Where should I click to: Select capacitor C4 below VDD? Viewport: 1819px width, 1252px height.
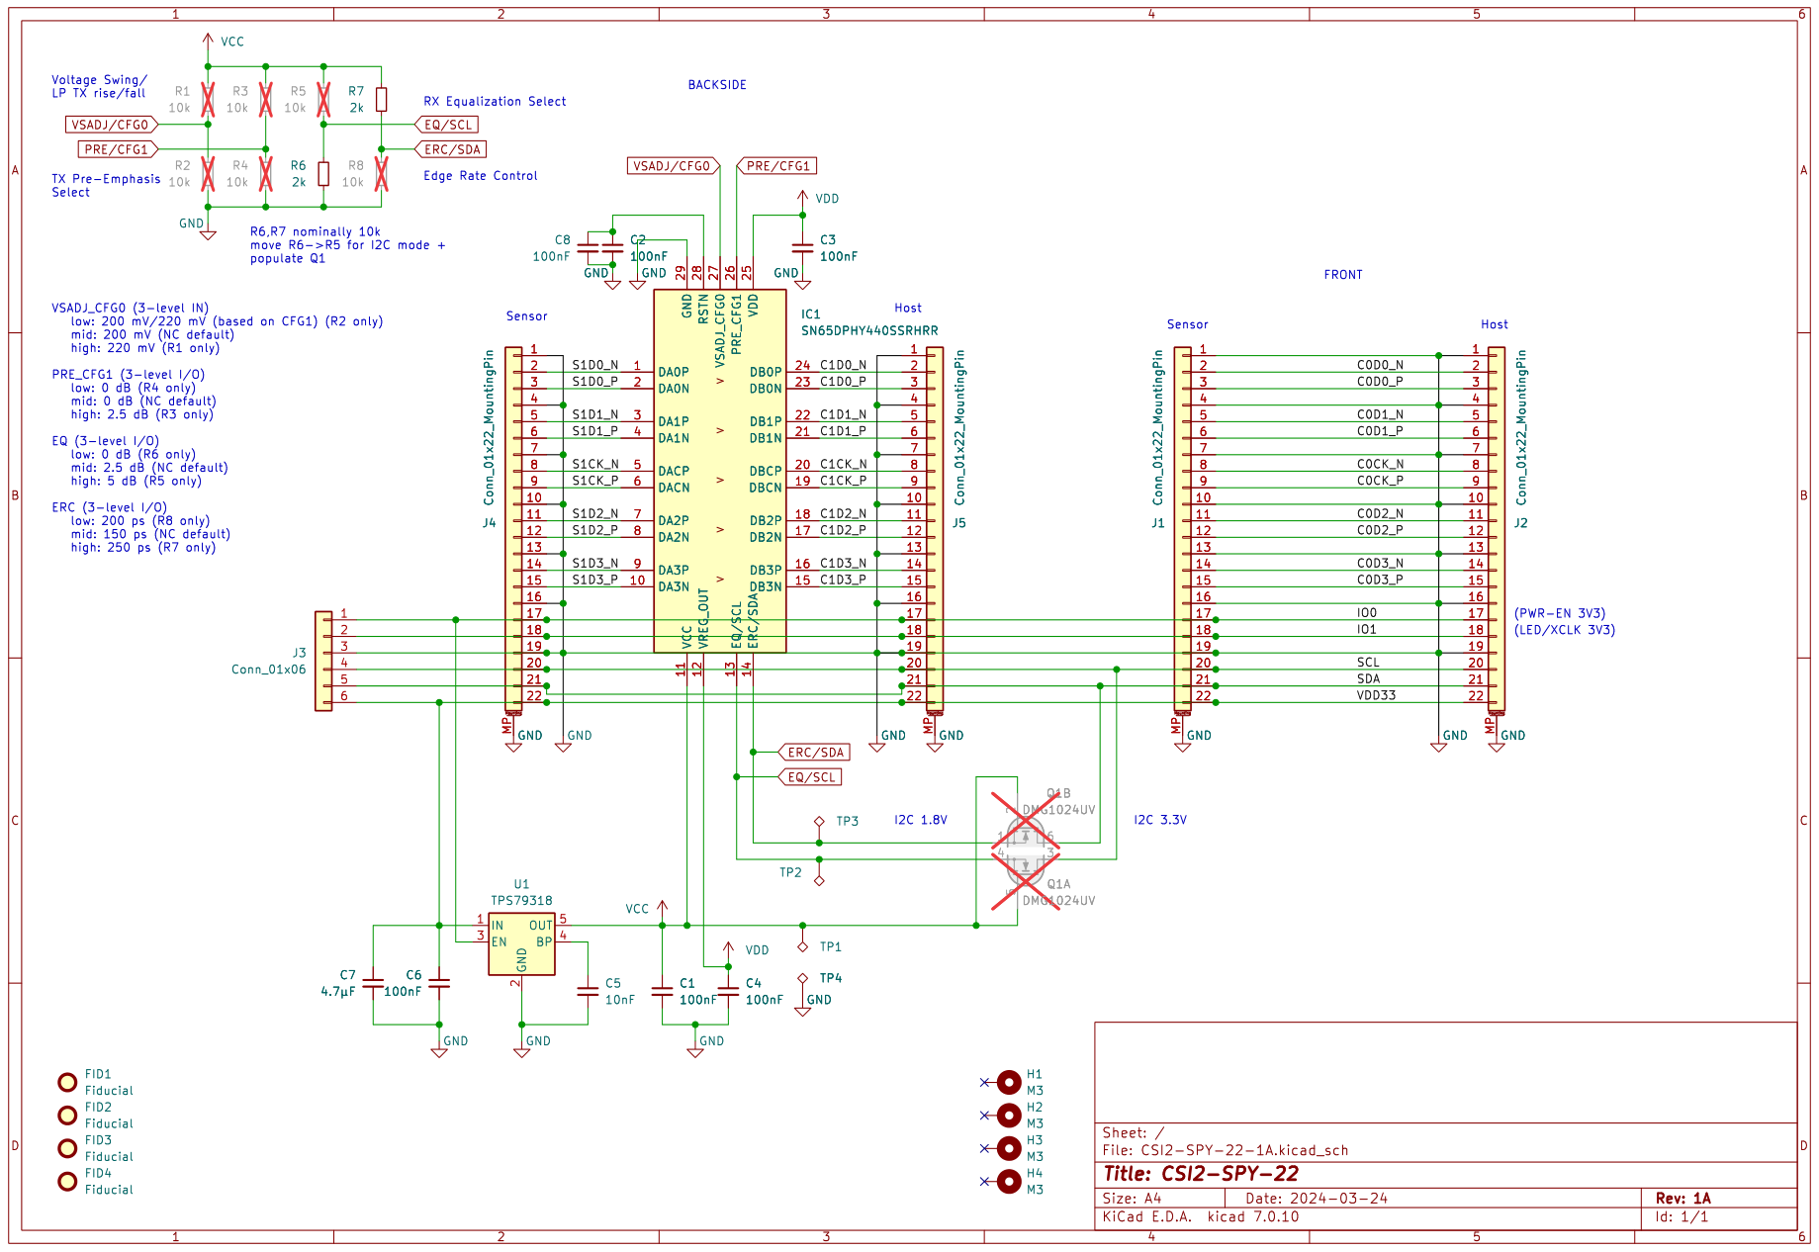point(728,990)
